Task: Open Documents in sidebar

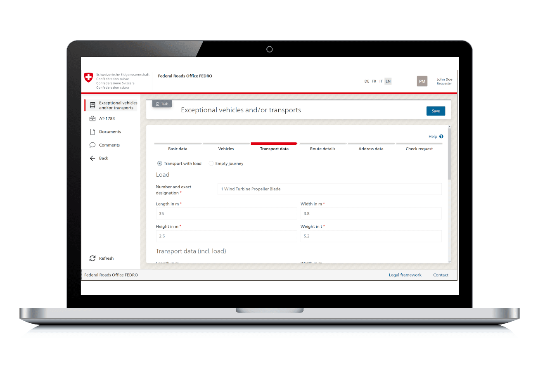Action: 110,132
